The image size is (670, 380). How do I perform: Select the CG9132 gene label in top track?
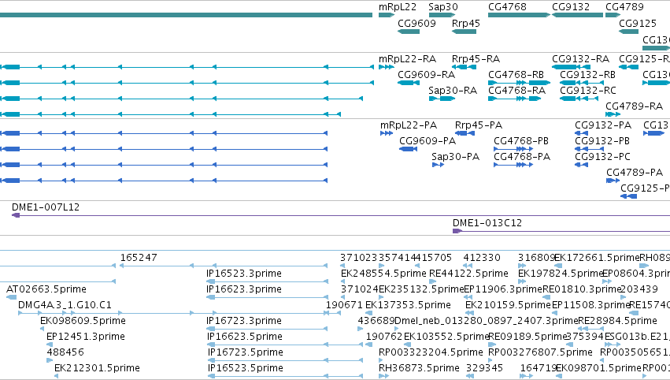(x=571, y=7)
